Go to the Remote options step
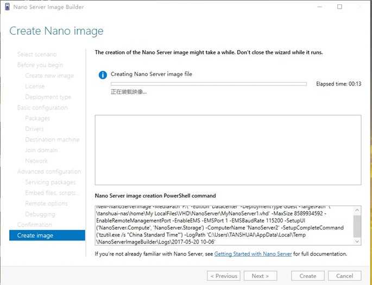This screenshot has height=285, width=372. [46, 203]
